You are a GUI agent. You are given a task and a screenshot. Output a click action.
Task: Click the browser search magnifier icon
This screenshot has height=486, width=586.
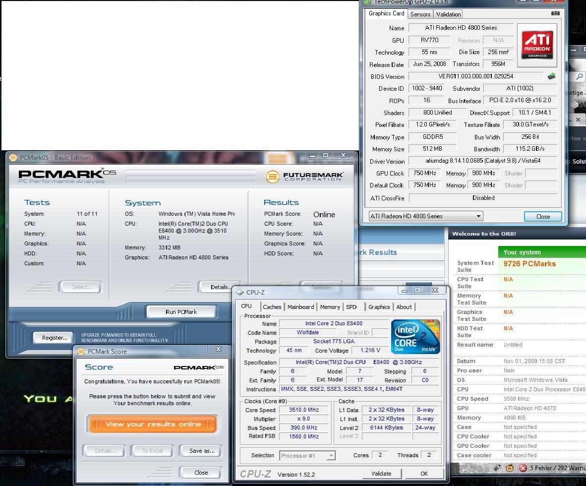point(579,77)
